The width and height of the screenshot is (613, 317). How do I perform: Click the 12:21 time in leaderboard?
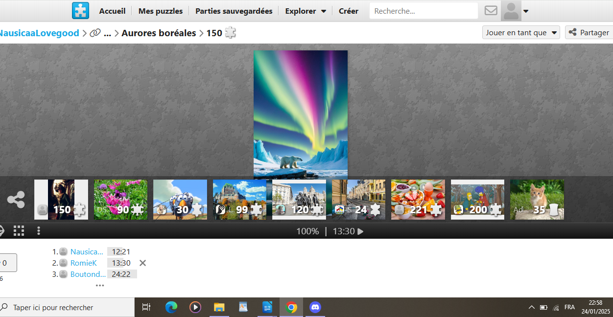pyautogui.click(x=121, y=251)
